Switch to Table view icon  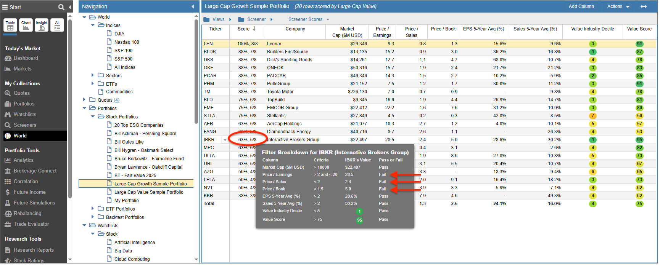pos(10,25)
